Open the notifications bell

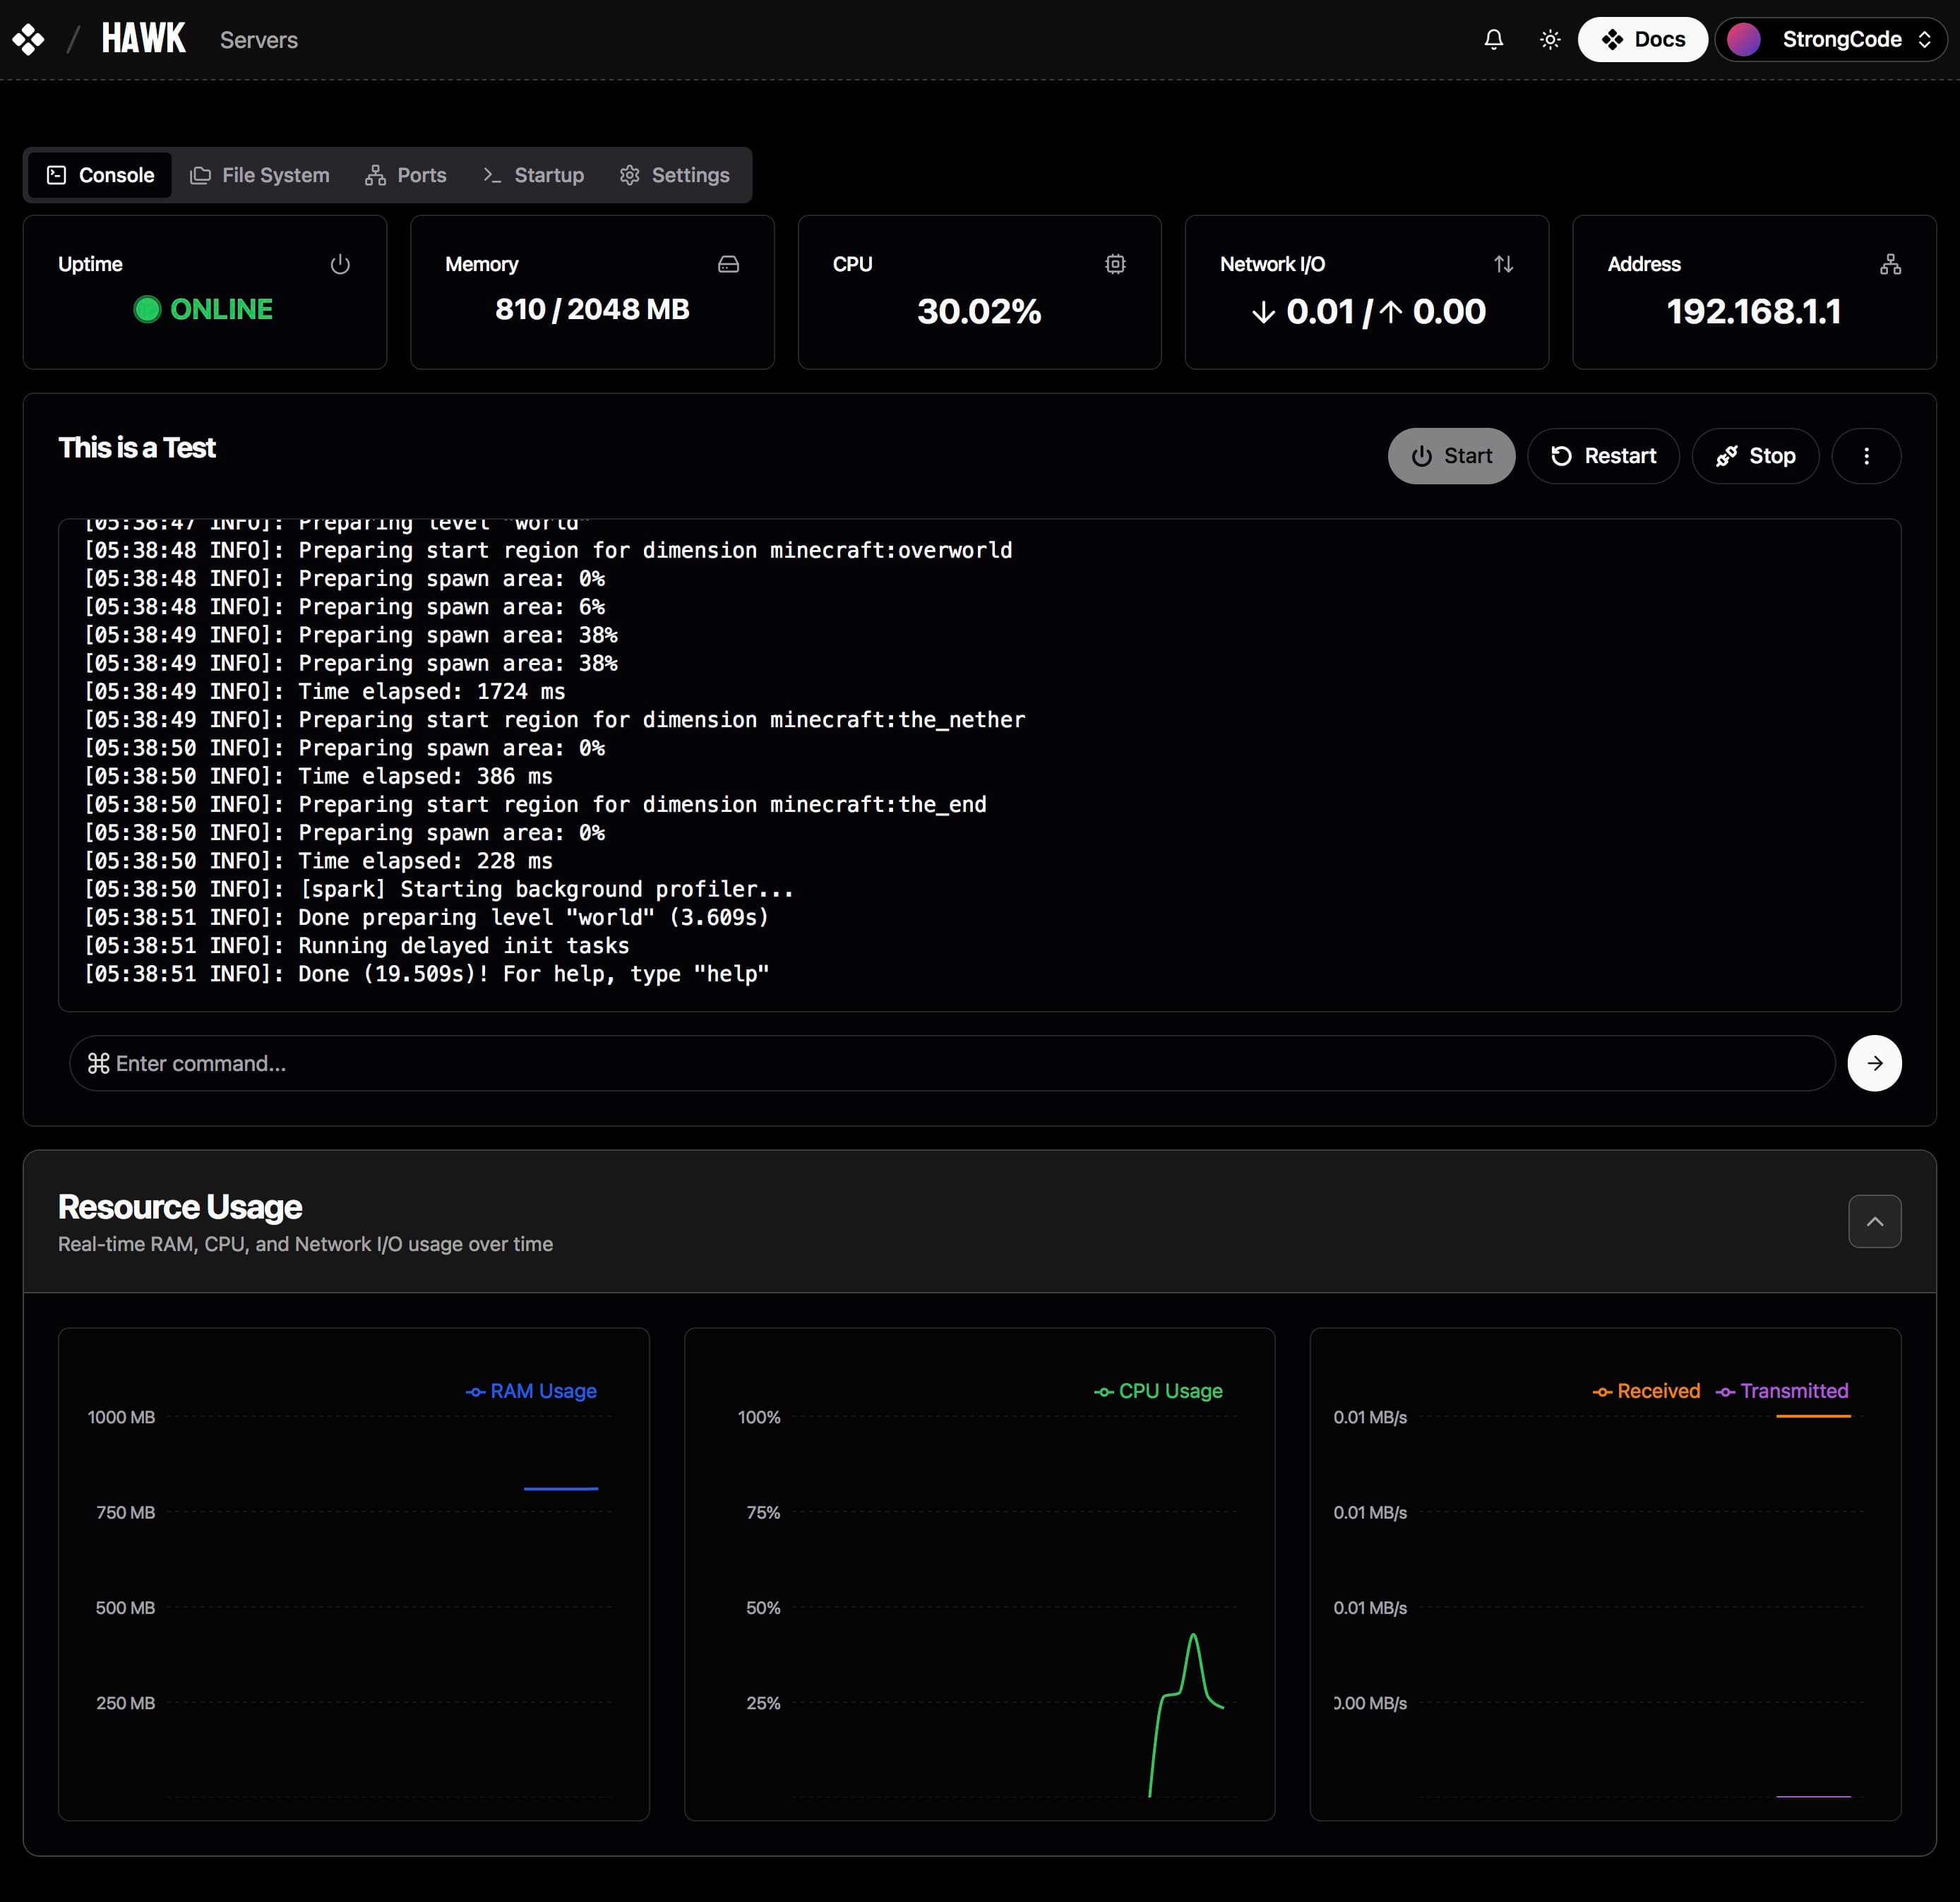coord(1493,40)
